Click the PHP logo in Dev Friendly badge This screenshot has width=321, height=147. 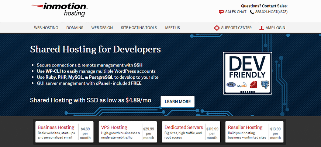(x=231, y=85)
